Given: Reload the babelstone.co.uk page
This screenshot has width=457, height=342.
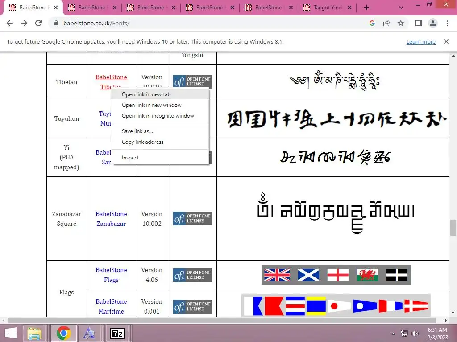Looking at the screenshot, I should click(x=38, y=23).
